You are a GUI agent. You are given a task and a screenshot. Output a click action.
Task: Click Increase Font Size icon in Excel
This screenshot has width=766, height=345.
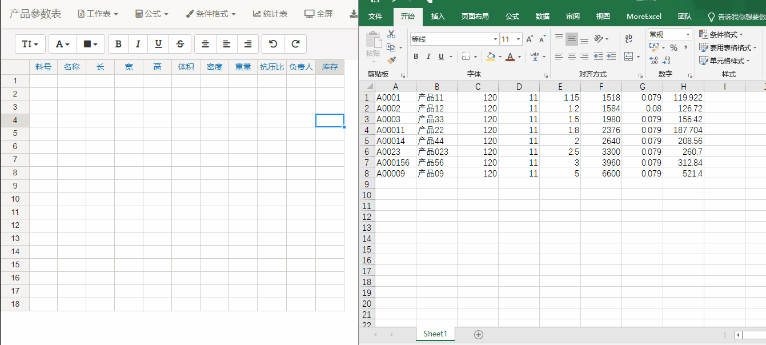(530, 39)
